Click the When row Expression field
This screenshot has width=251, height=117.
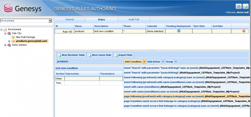click(82, 79)
